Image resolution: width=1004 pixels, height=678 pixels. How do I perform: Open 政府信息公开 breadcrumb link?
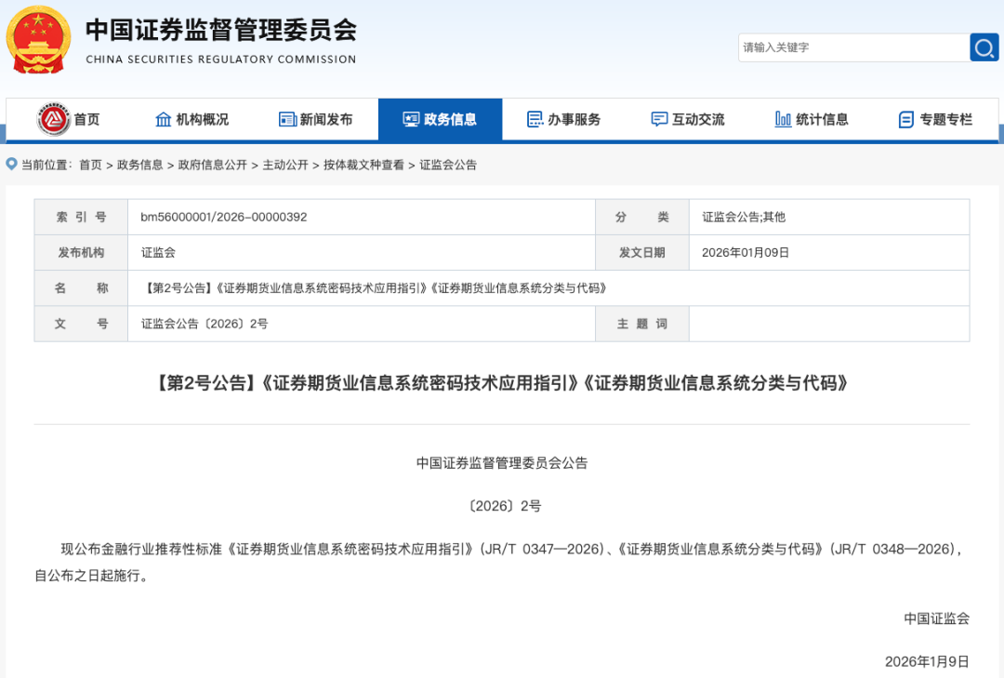tap(213, 165)
